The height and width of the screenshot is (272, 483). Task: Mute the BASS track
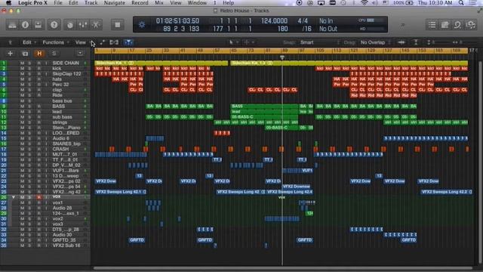click(x=22, y=106)
